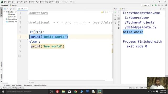Viewport: 168px width, 94px height.
Task: Open Project view selector icon
Action: pos(5,9)
